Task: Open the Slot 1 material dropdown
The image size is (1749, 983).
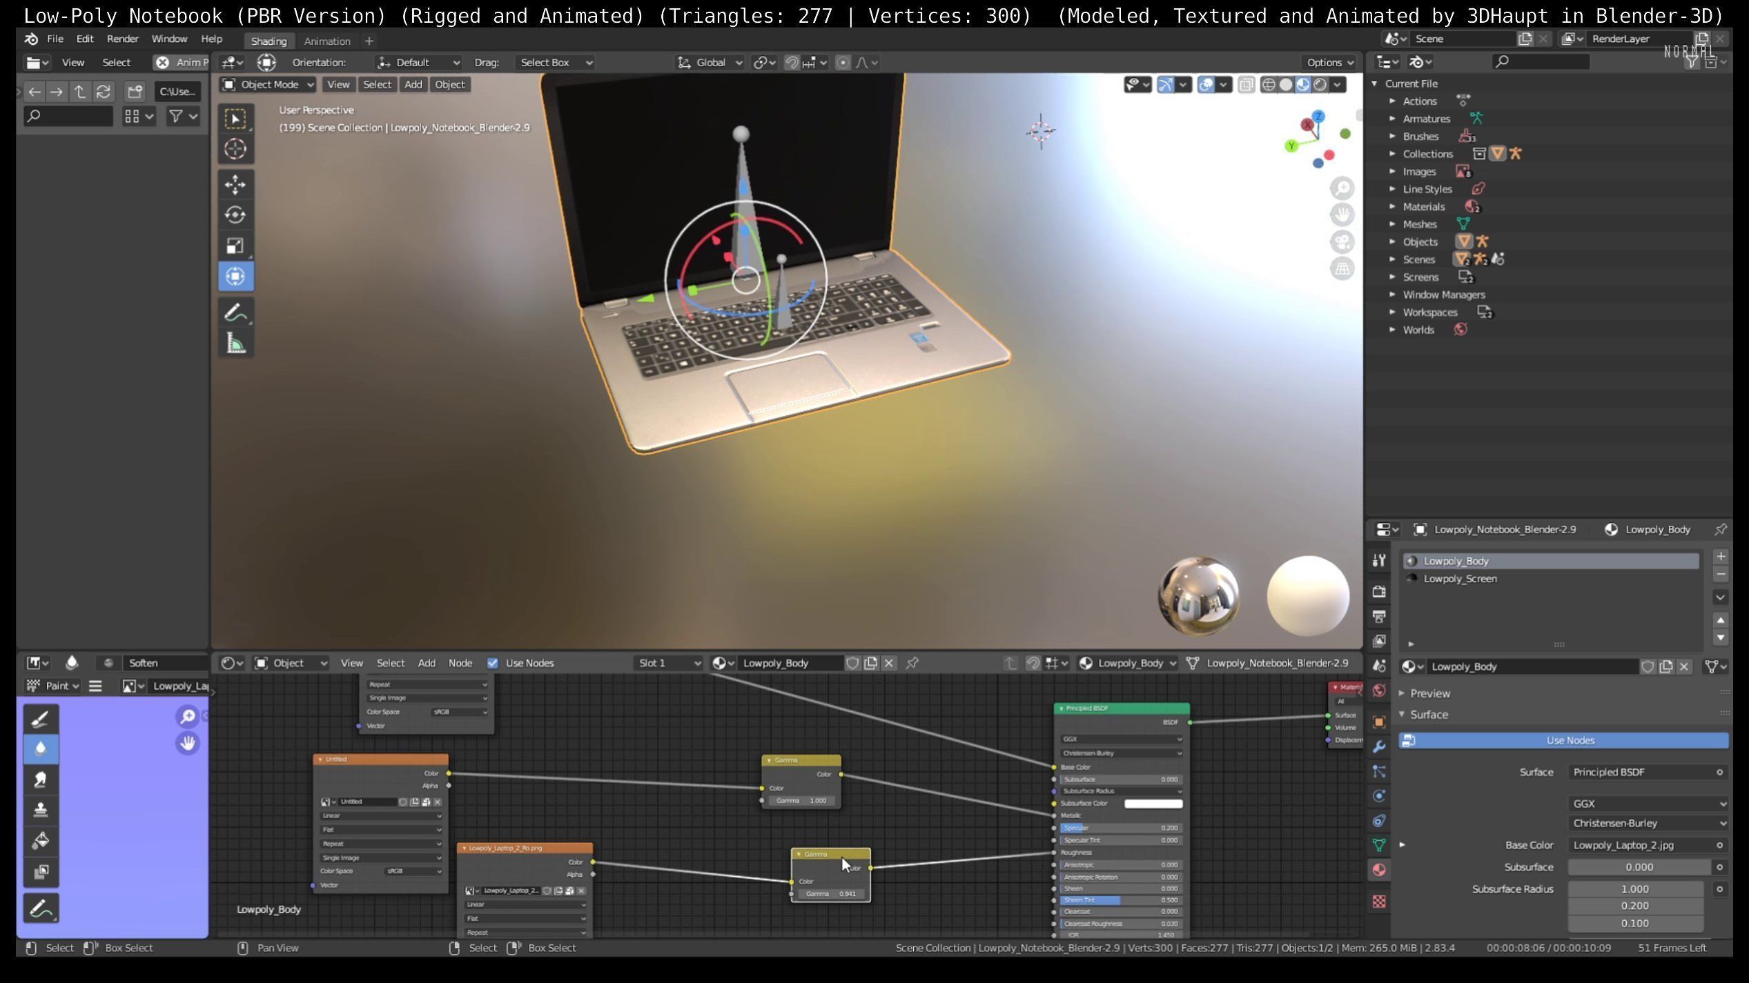Action: click(x=667, y=663)
